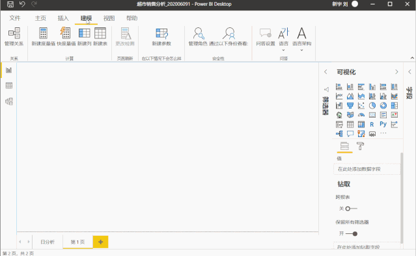Save the report with the floppy-disk icon
Image resolution: width=416 pixels, height=256 pixels.
10,4
